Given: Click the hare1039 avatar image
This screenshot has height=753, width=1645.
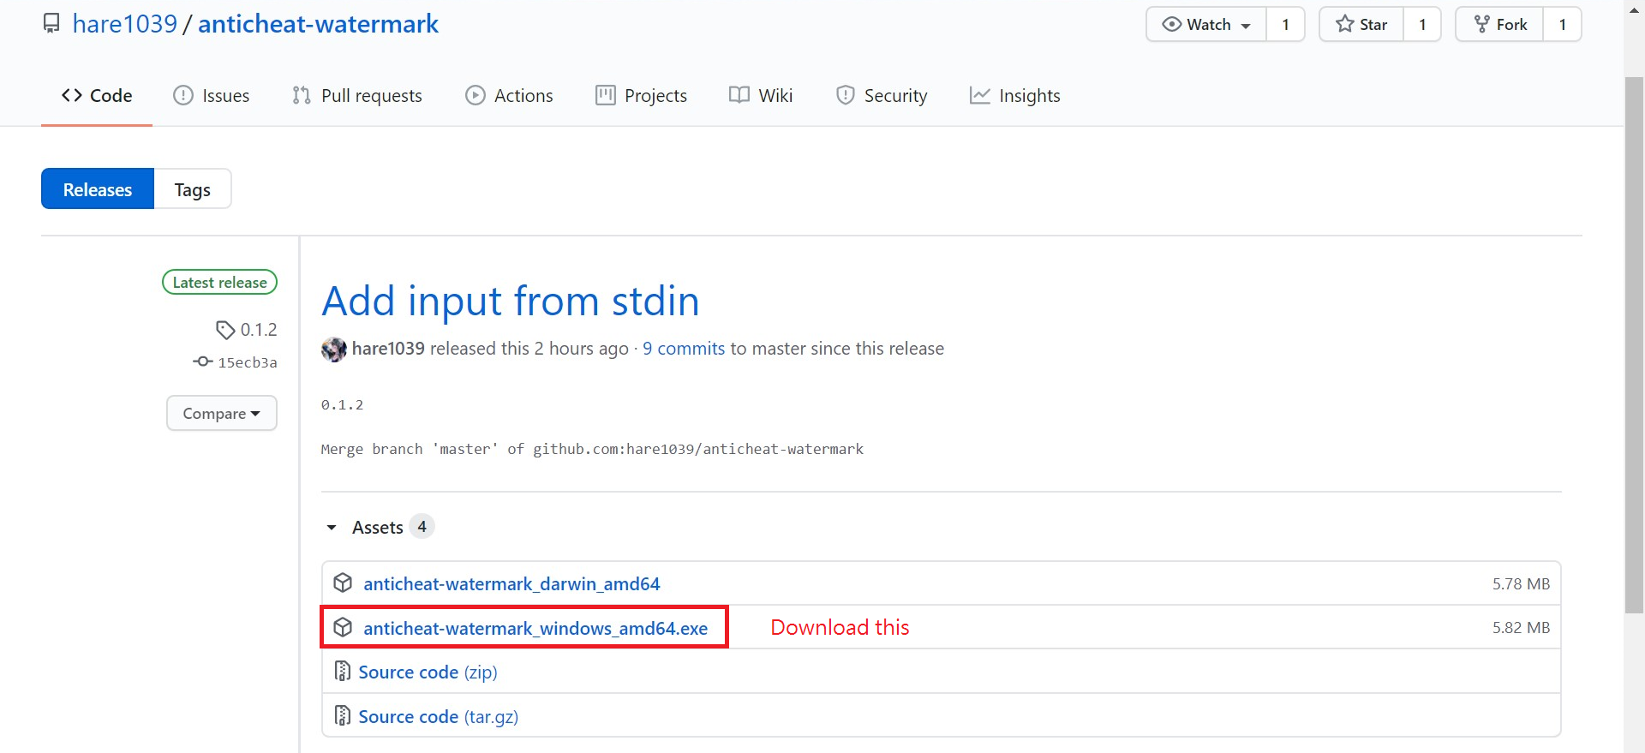Looking at the screenshot, I should tap(334, 349).
